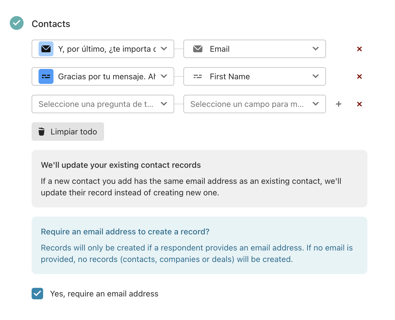This screenshot has height=320, width=395.
Task: Click the blue envelope question icon
Action: coord(46,49)
